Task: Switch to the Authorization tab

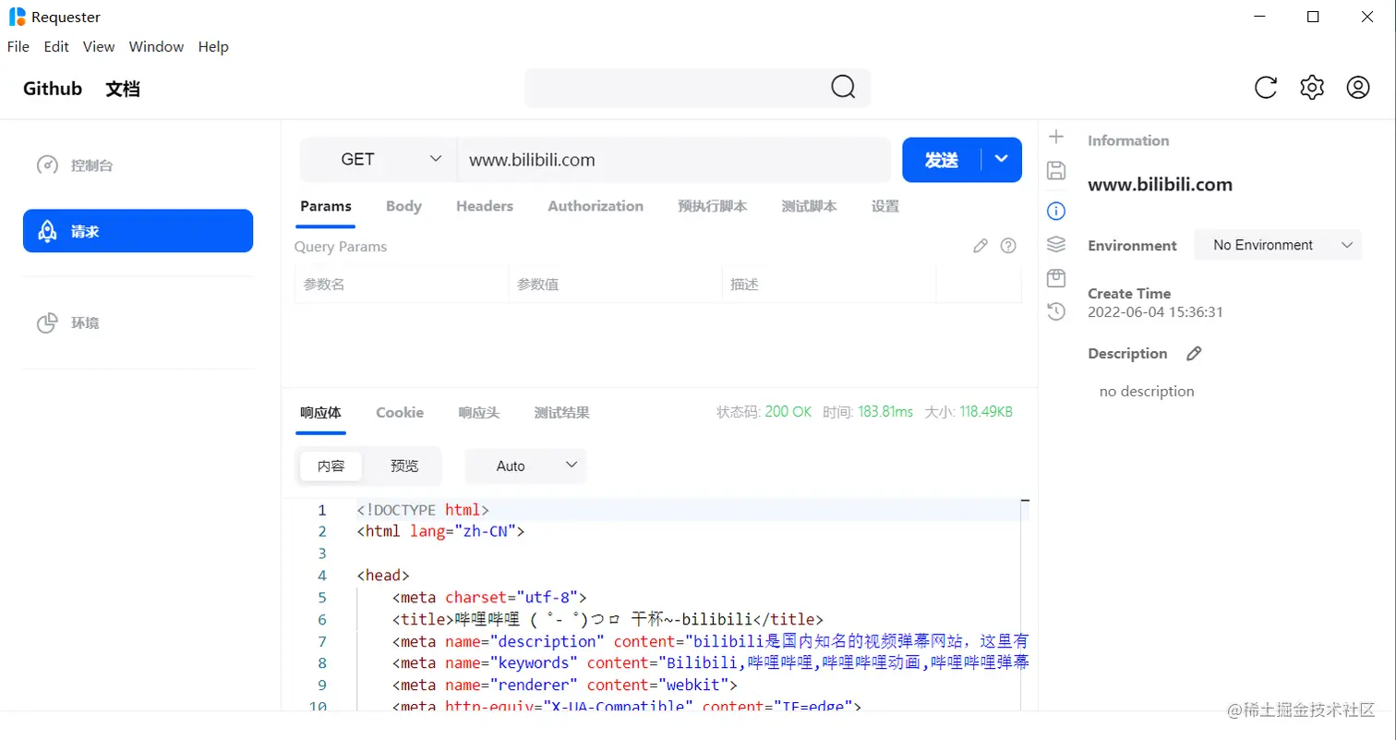Action: click(596, 206)
